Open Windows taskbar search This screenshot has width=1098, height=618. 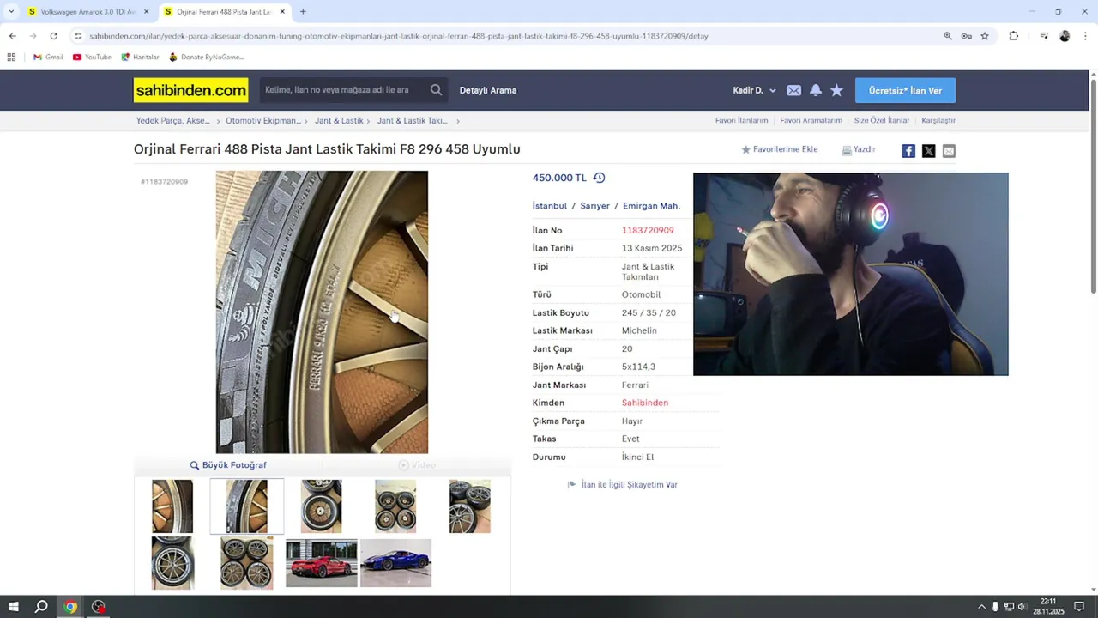(41, 607)
